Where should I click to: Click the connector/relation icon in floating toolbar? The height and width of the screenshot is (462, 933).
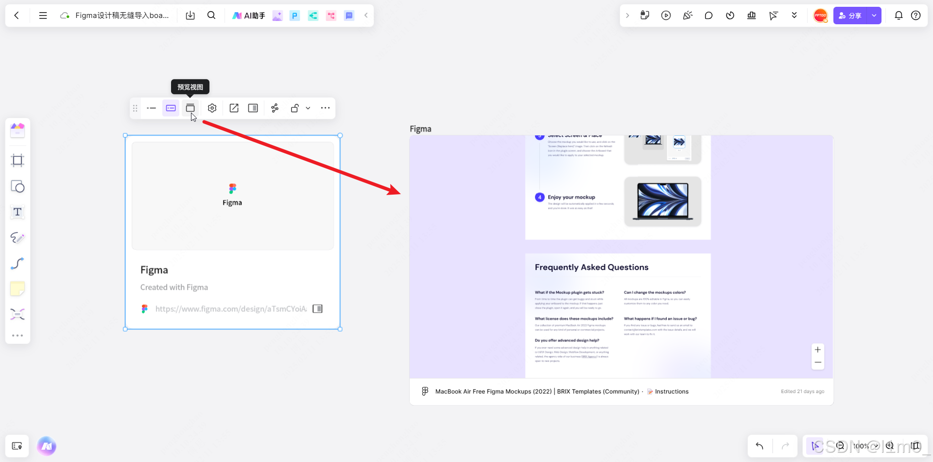point(275,108)
